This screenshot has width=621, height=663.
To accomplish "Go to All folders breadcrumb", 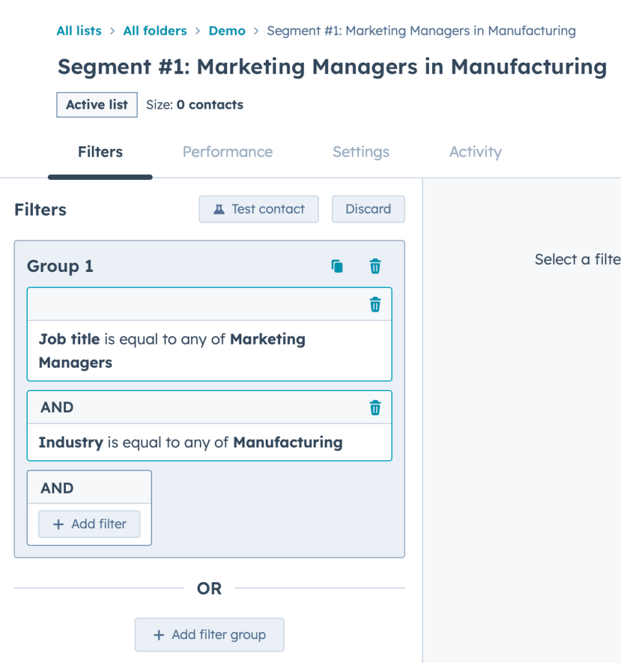I will [x=155, y=31].
